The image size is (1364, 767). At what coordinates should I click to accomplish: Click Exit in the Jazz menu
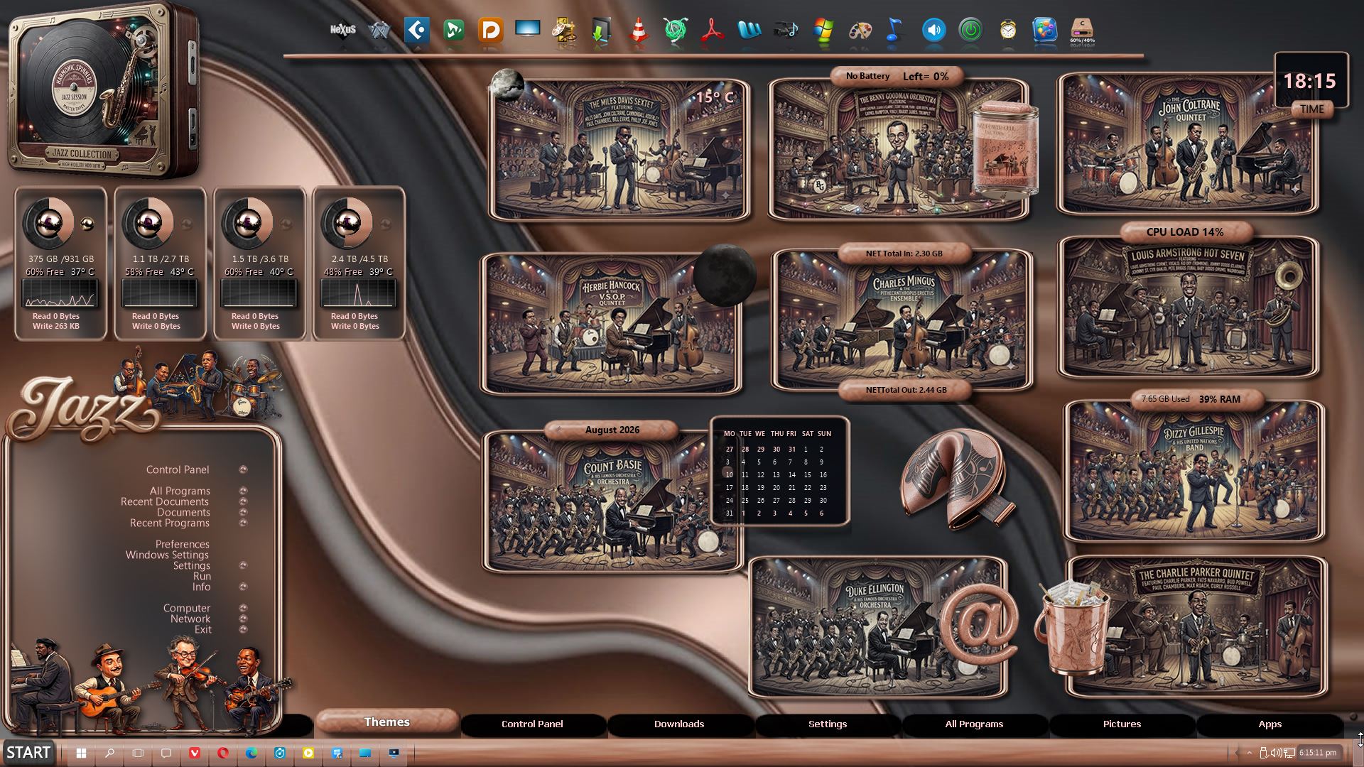[x=202, y=629]
